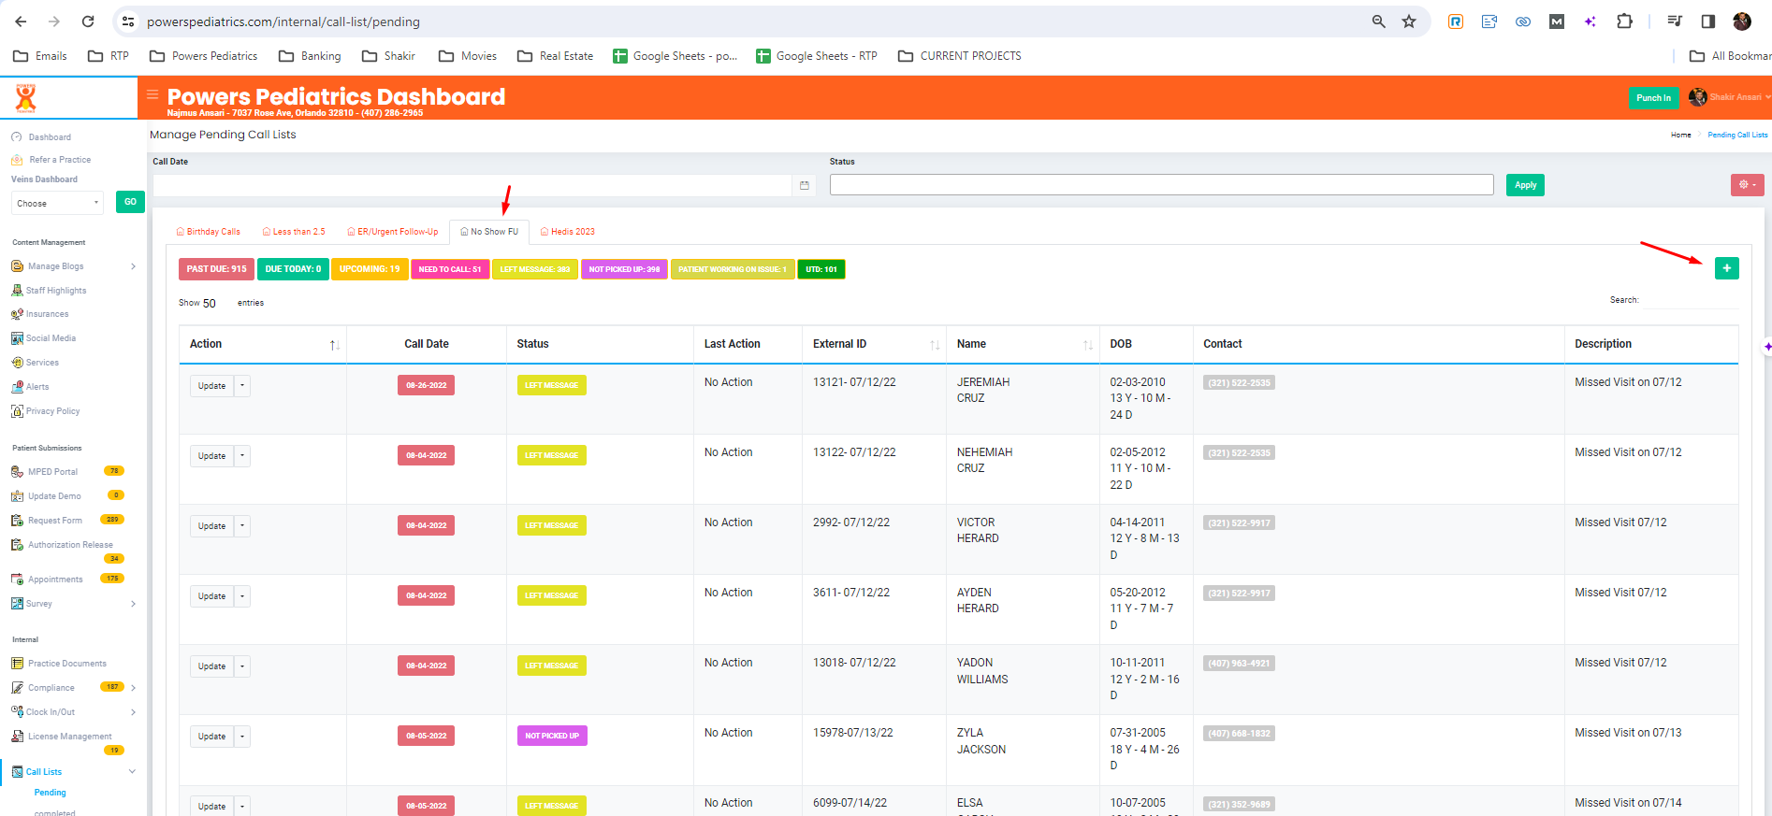The height and width of the screenshot is (816, 1772).
Task: Open the browser extensions puzzle icon
Action: tap(1625, 21)
